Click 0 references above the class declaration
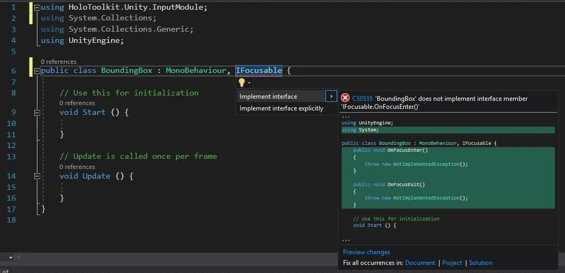 [59, 62]
